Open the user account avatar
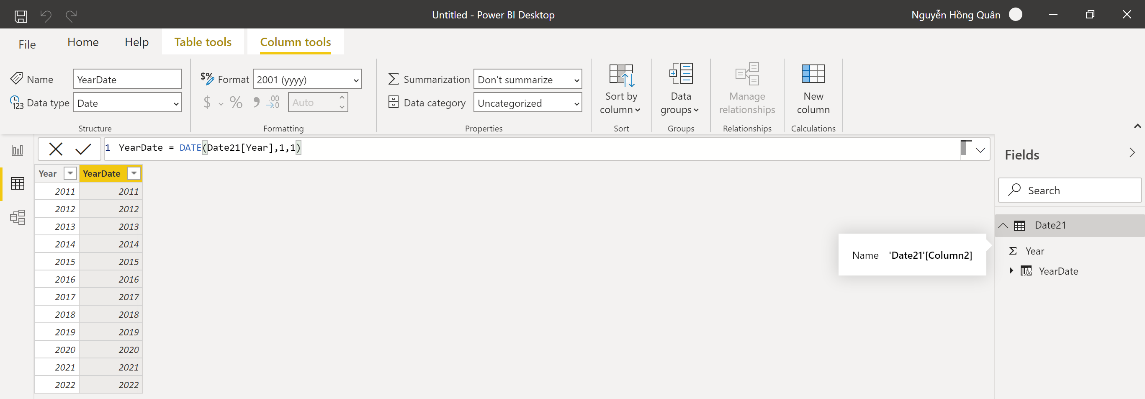The width and height of the screenshot is (1145, 399). point(1015,15)
